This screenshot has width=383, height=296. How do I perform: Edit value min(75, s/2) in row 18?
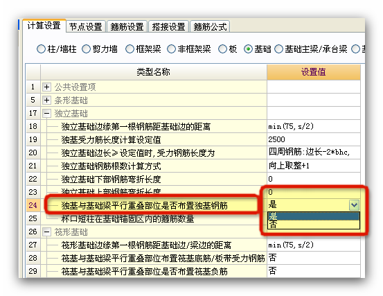[x=314, y=126]
